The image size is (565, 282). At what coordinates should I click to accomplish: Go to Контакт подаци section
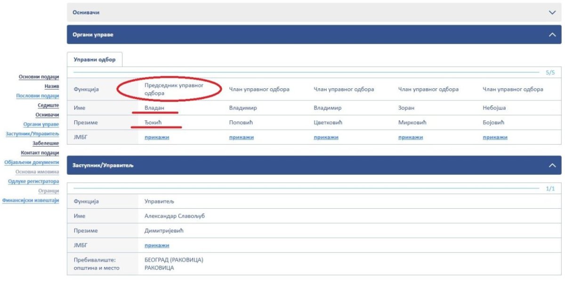(40, 153)
